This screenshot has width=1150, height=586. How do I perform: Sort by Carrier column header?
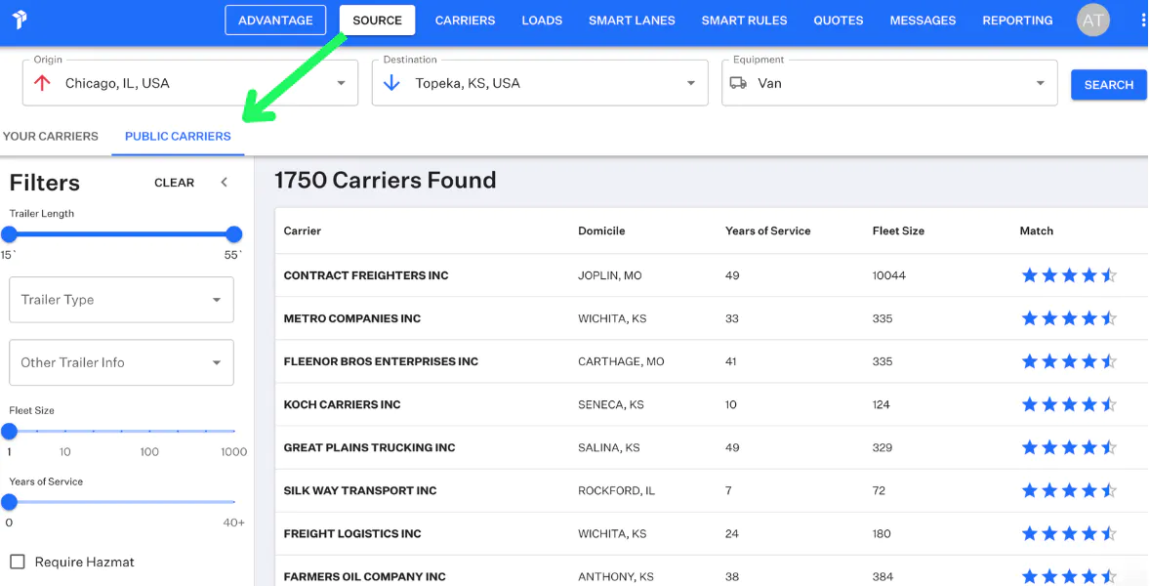(x=303, y=231)
